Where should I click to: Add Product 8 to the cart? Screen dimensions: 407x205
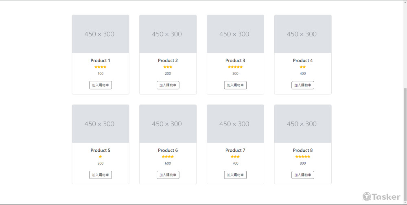302,175
